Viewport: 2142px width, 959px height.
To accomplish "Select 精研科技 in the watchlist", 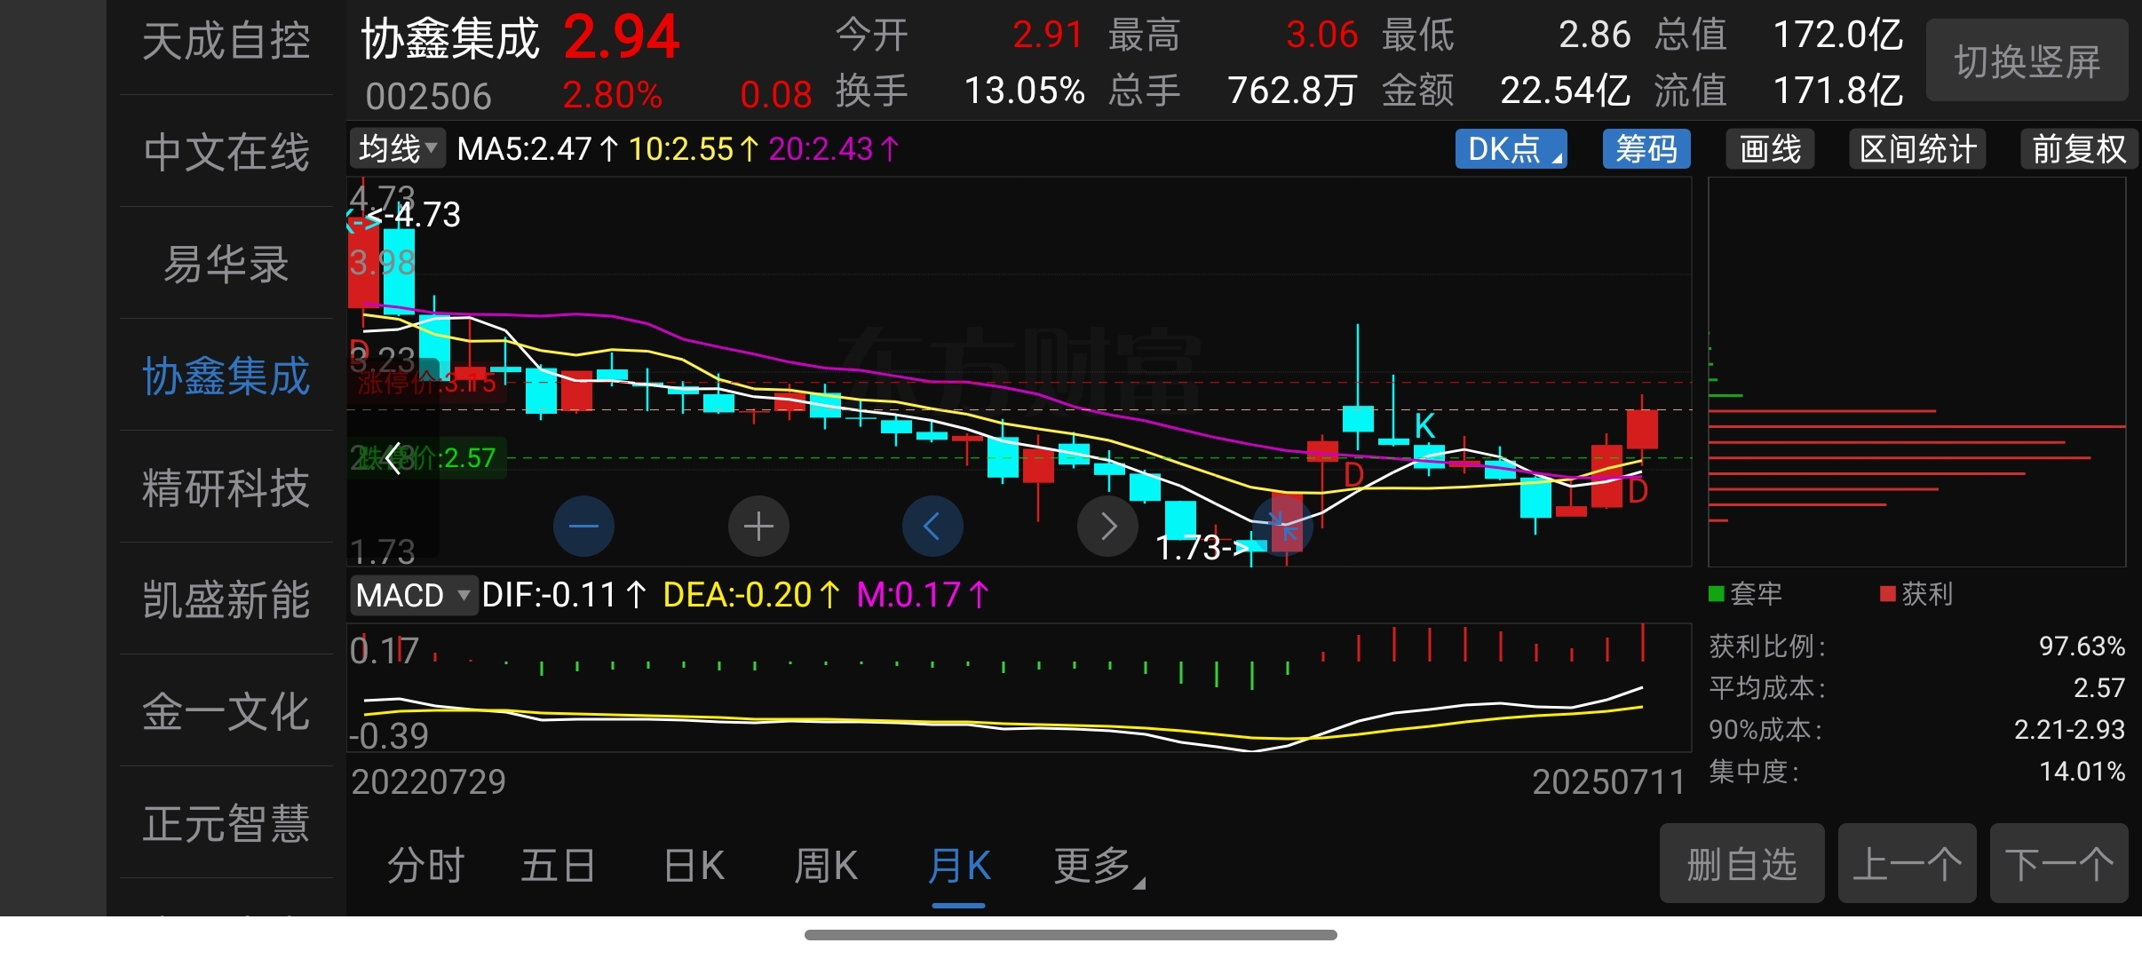I will 226,487.
